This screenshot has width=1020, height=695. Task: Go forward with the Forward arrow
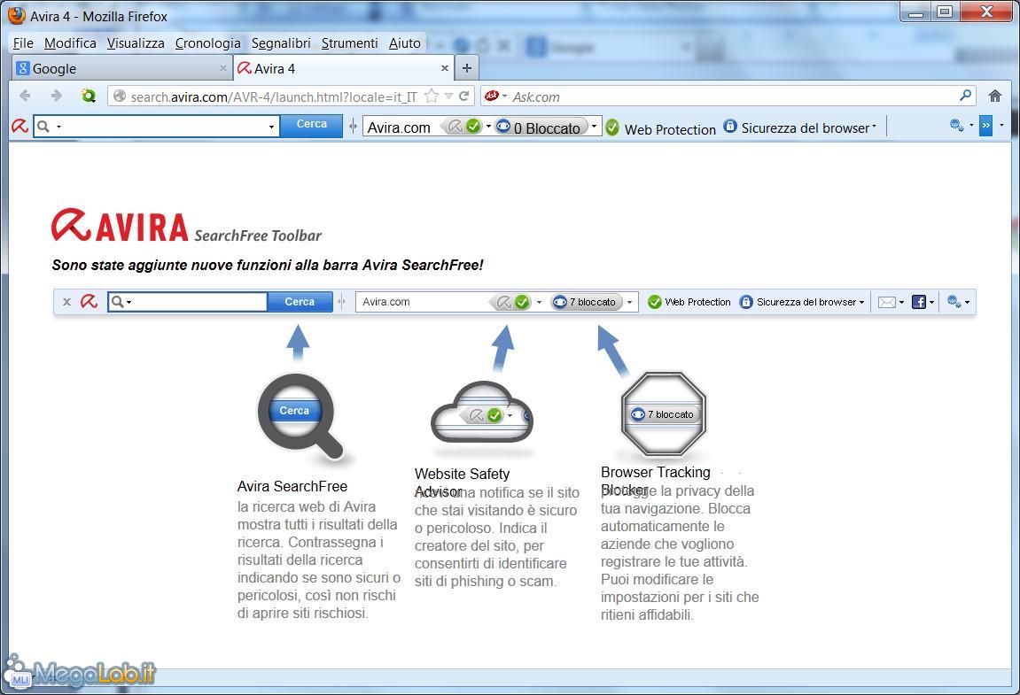pos(57,97)
